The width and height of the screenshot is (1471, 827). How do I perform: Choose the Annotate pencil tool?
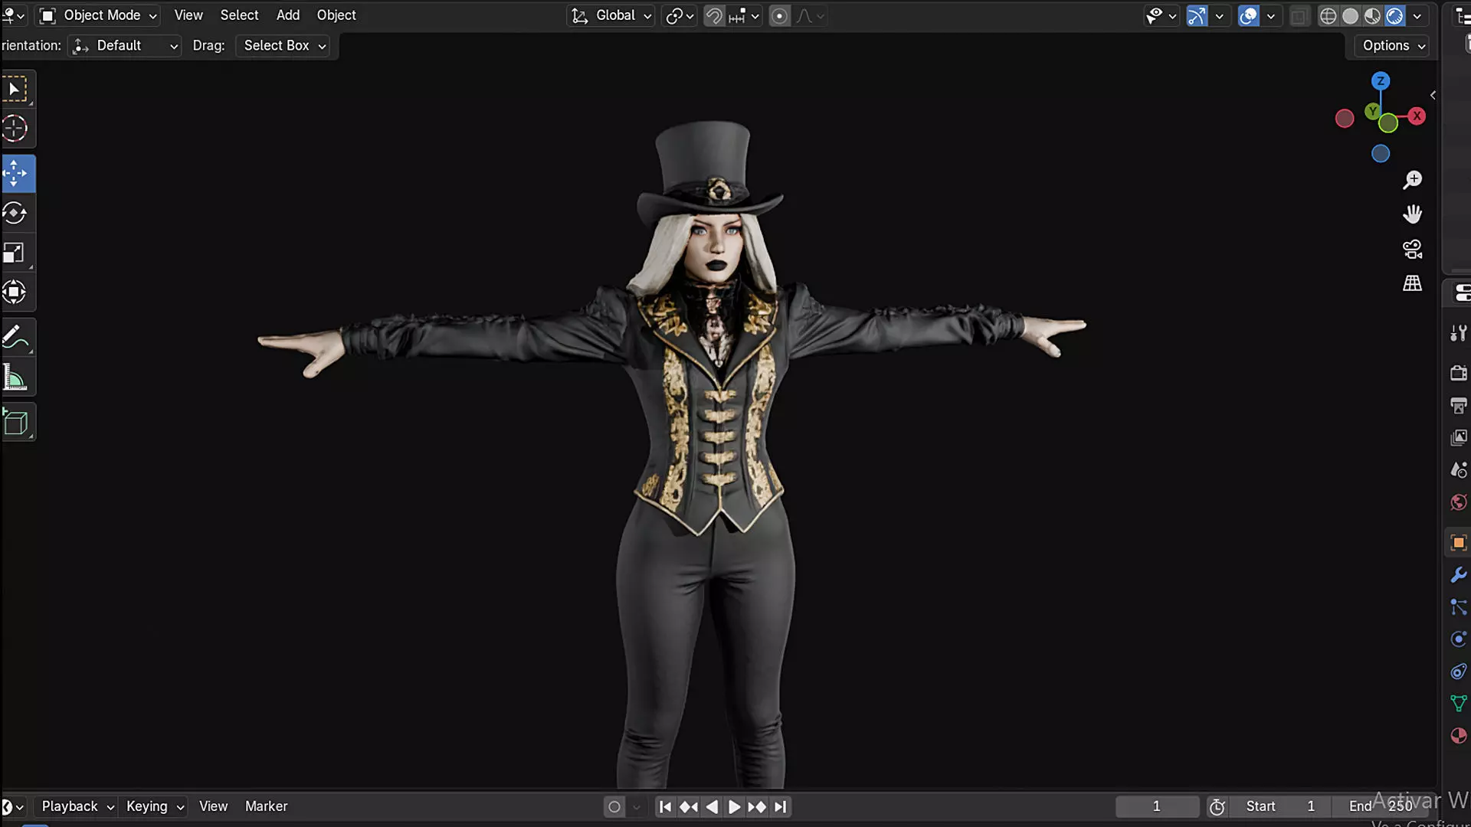(x=15, y=337)
